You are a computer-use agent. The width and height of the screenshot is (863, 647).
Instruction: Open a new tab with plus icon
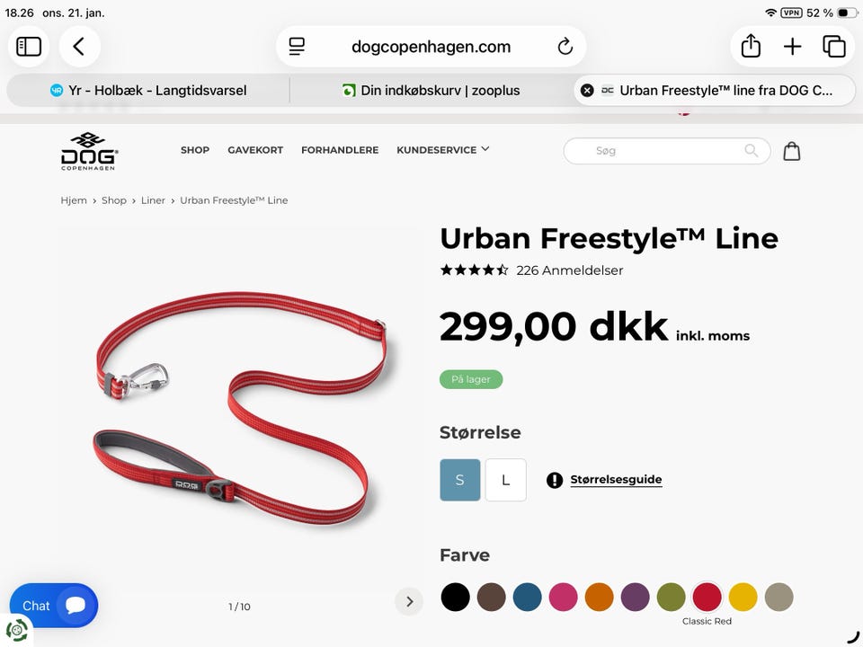tap(793, 46)
